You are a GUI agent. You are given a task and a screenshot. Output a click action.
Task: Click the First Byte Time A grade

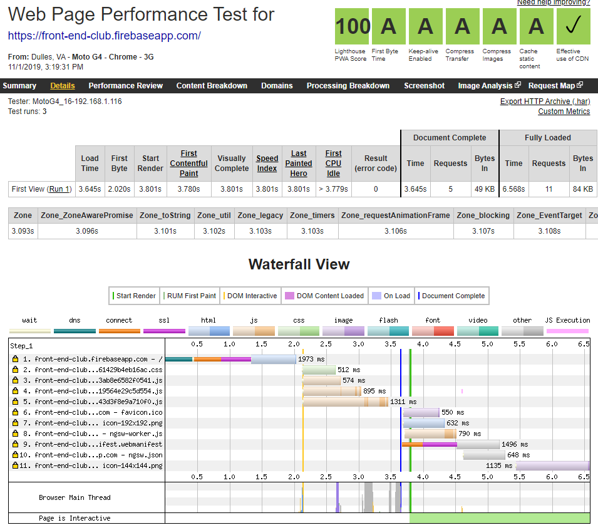click(389, 26)
